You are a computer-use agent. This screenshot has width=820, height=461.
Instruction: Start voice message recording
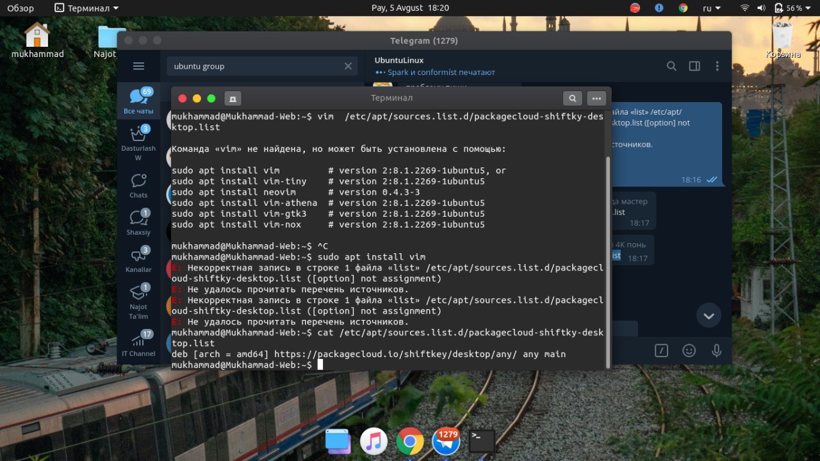pos(716,350)
